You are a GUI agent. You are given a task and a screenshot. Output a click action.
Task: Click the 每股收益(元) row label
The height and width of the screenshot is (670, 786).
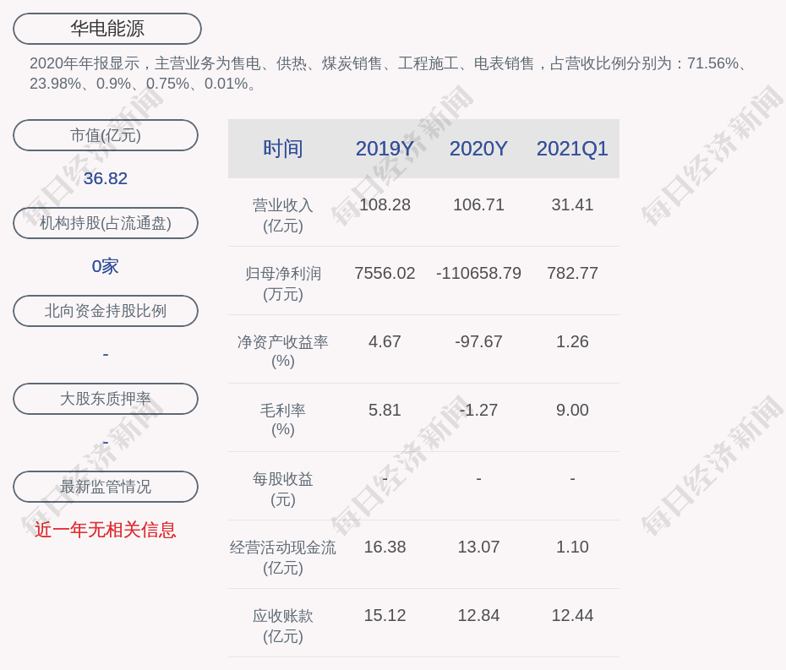click(x=283, y=488)
